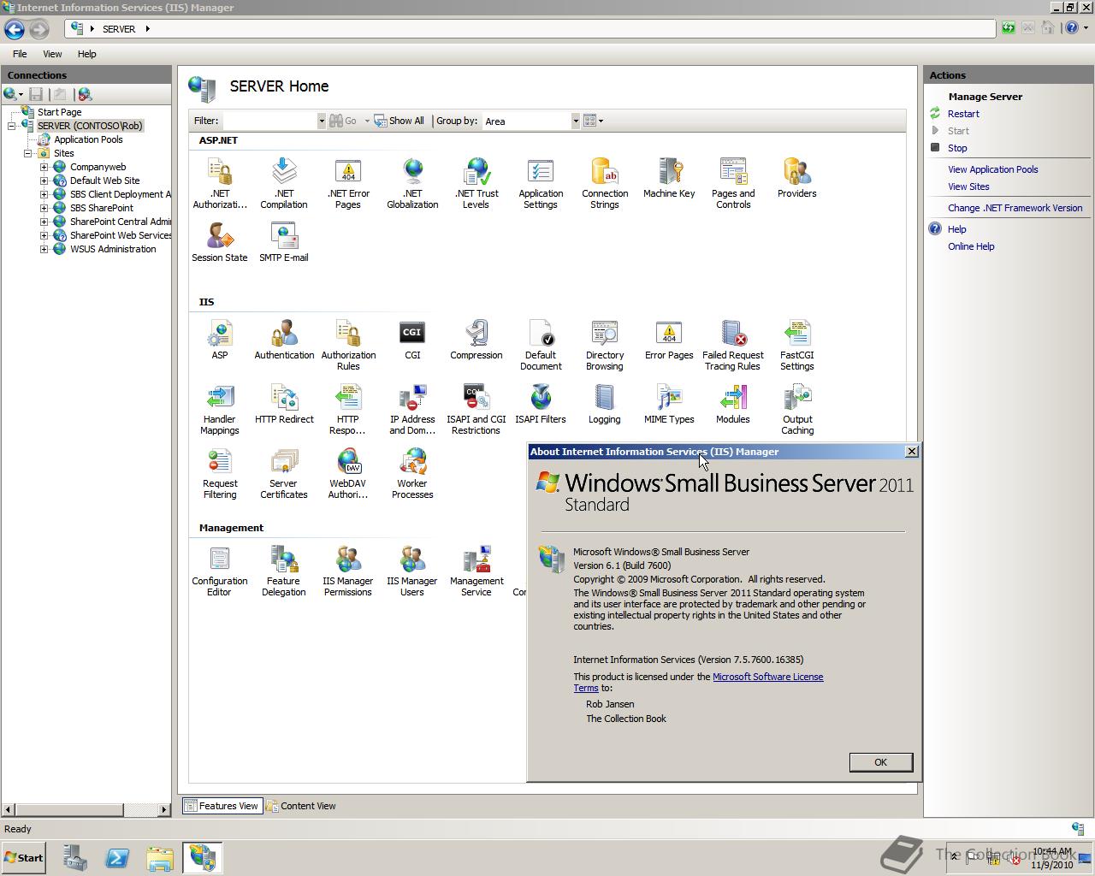This screenshot has height=876, width=1095.
Task: Open Server Certificates feature
Action: click(284, 473)
